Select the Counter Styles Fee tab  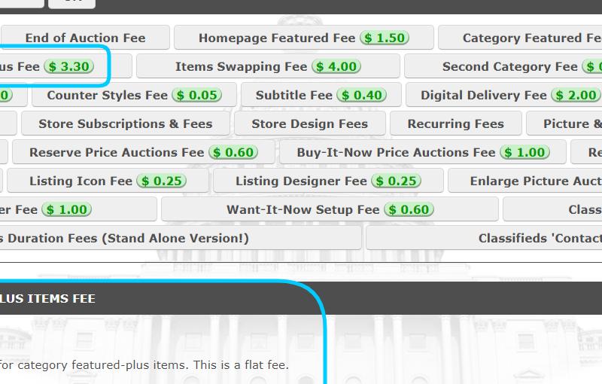tap(135, 95)
